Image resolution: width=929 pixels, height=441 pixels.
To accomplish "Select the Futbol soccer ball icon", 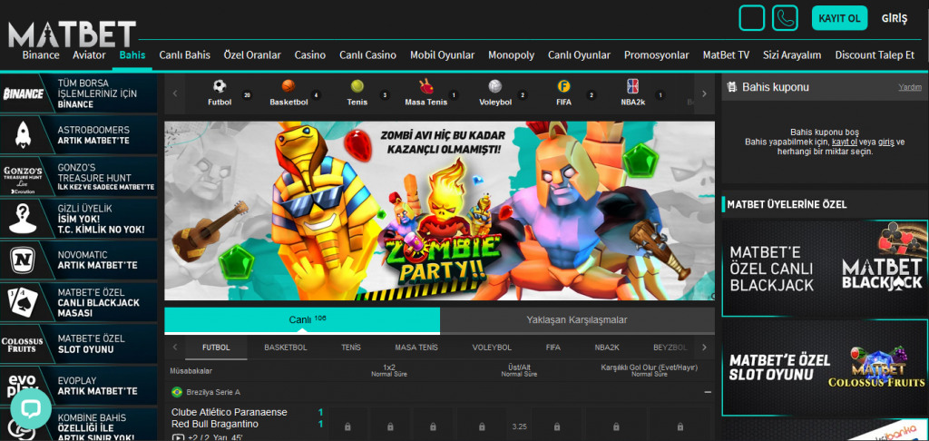I will (x=220, y=86).
